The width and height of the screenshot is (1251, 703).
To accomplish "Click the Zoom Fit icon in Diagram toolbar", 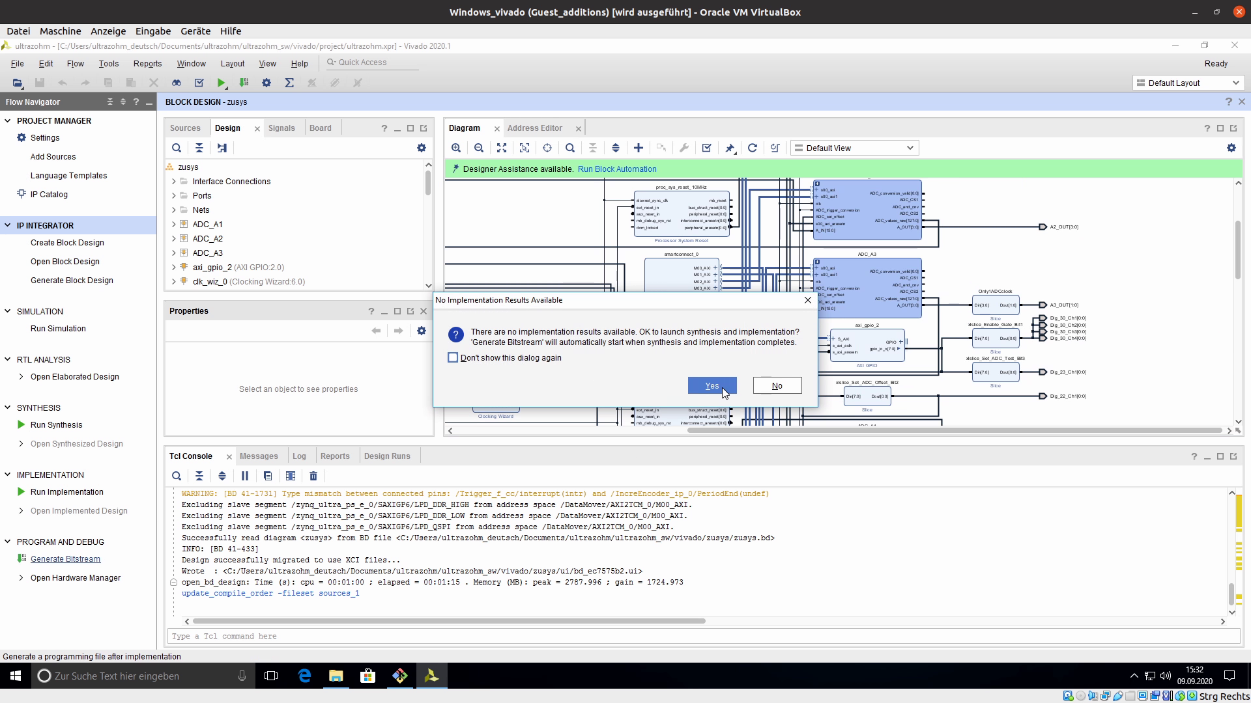I will (502, 148).
